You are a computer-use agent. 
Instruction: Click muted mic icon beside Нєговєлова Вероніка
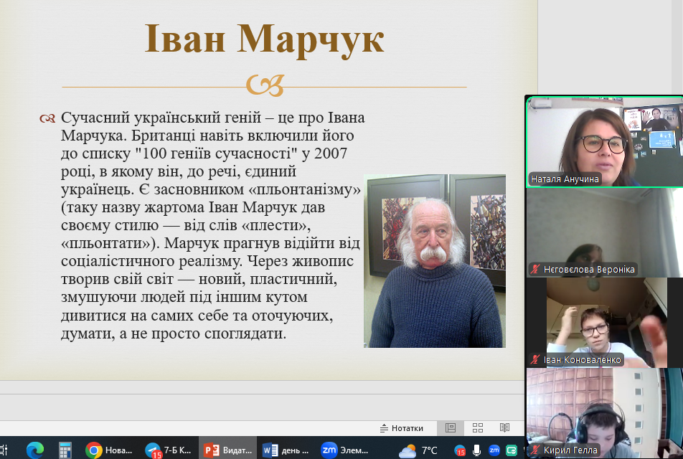(x=535, y=269)
